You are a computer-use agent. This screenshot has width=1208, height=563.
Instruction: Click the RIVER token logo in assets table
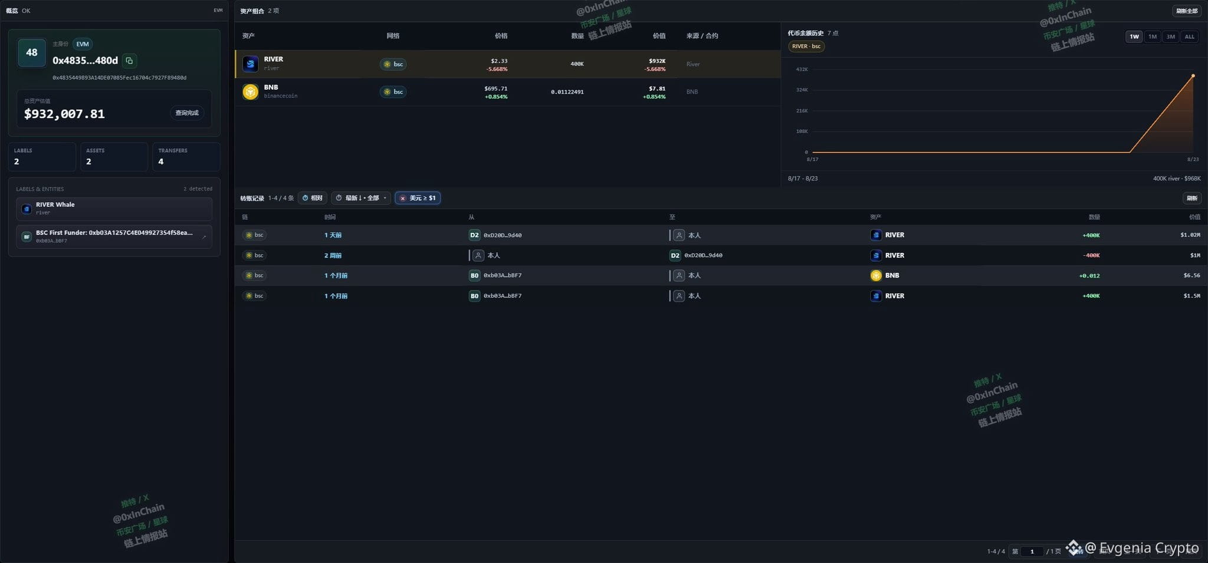250,64
